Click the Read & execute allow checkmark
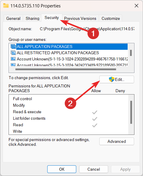The image size is (143, 176). click(95, 112)
